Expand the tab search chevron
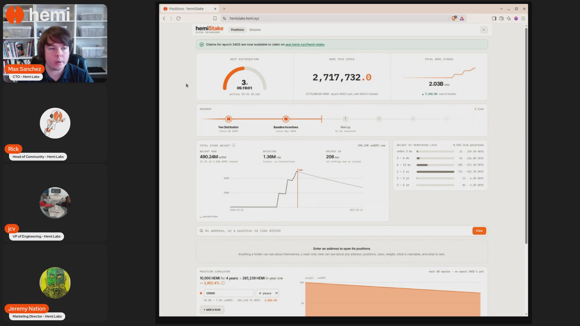 [x=501, y=9]
